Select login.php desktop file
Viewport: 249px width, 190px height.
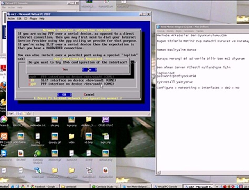[x=106, y=139]
